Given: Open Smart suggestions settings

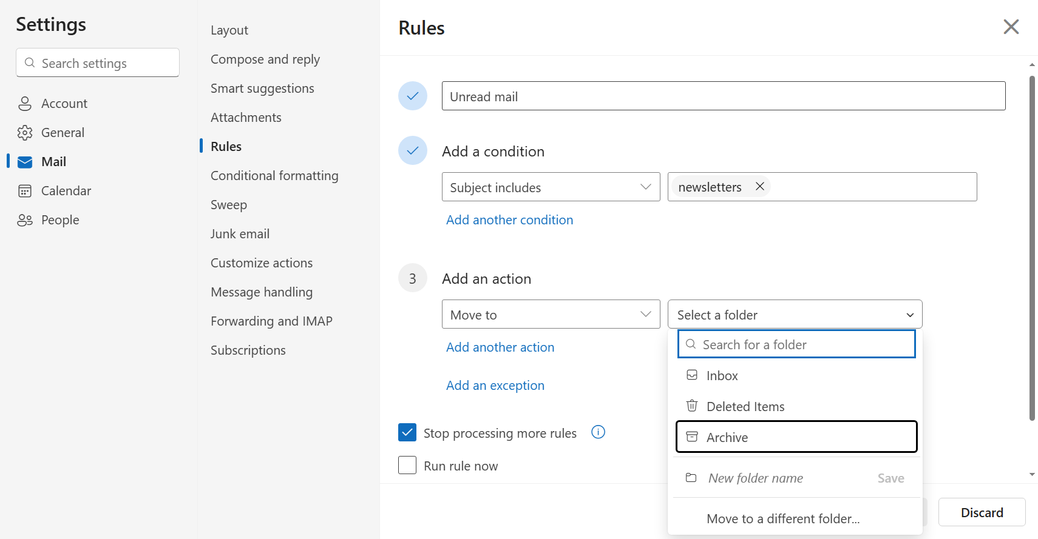Looking at the screenshot, I should (262, 89).
